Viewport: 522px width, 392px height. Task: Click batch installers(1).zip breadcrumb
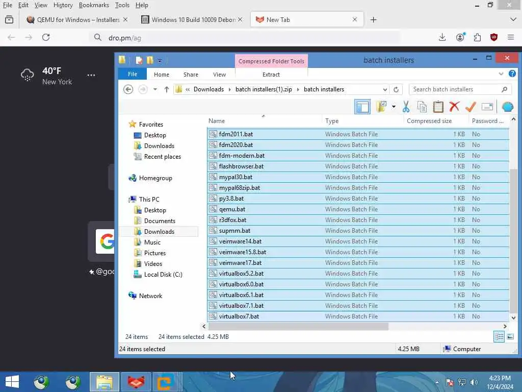coord(264,89)
